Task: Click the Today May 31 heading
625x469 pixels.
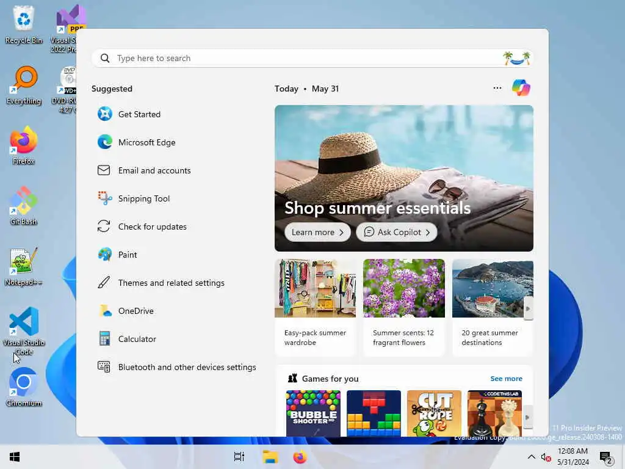Action: [x=306, y=89]
